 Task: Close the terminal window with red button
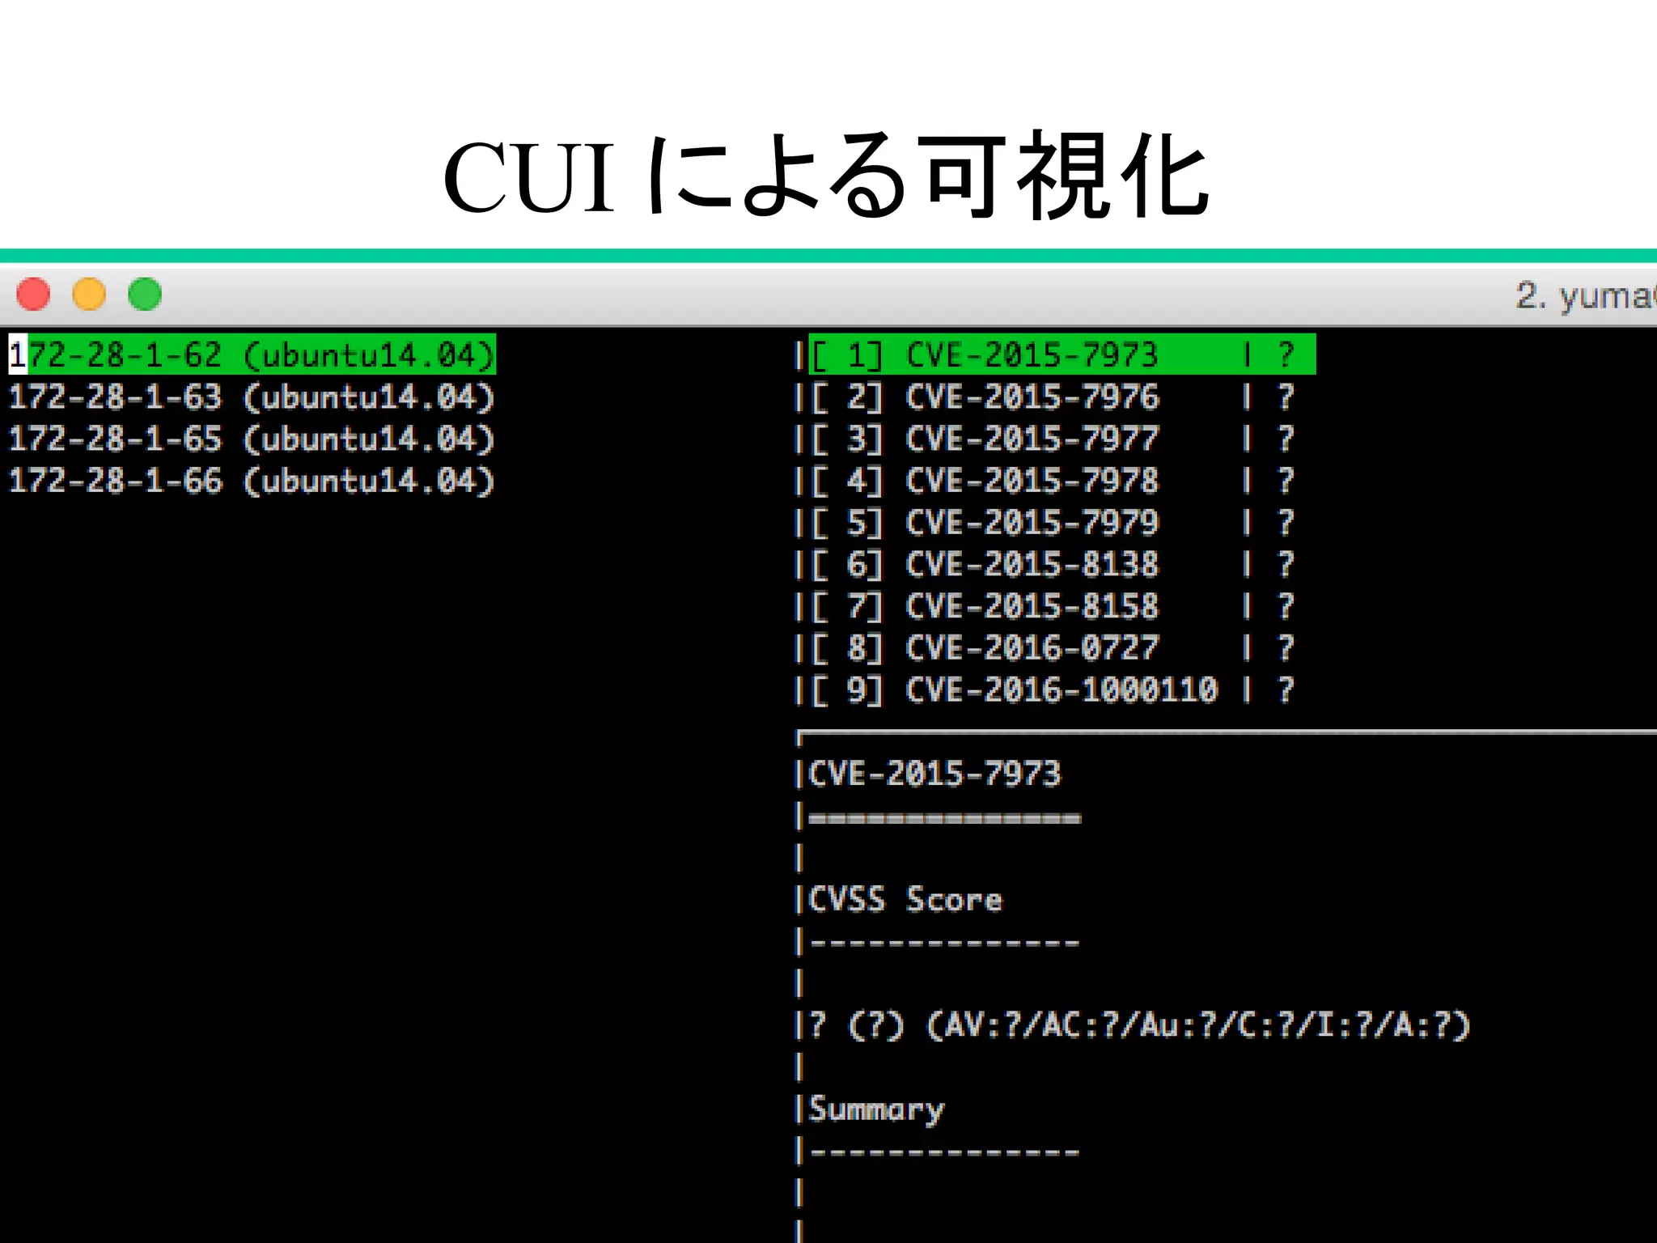33,294
